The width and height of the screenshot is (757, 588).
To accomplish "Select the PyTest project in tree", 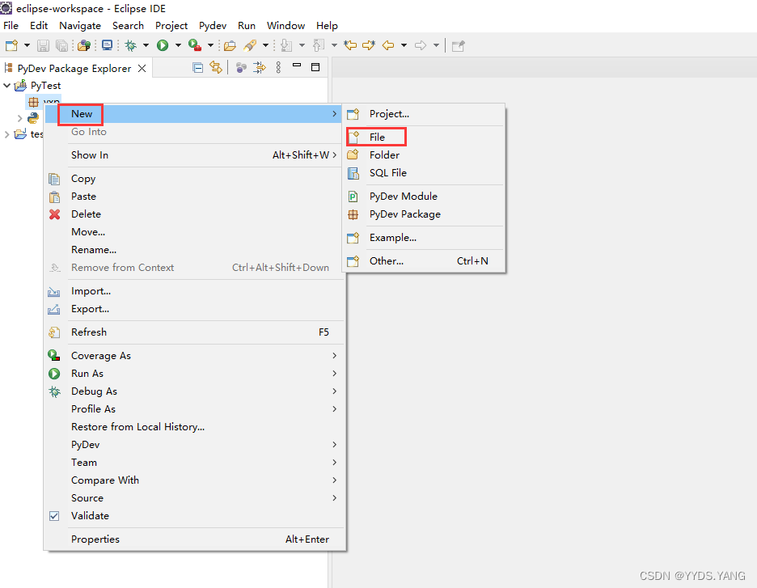I will (45, 86).
